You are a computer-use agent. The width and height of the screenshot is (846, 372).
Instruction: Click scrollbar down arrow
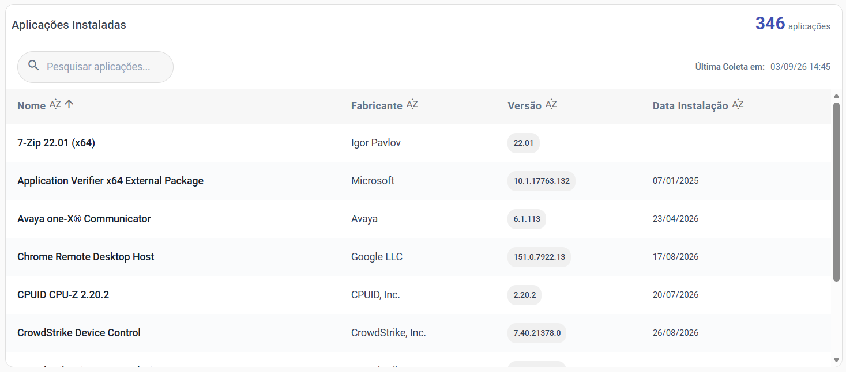click(837, 360)
